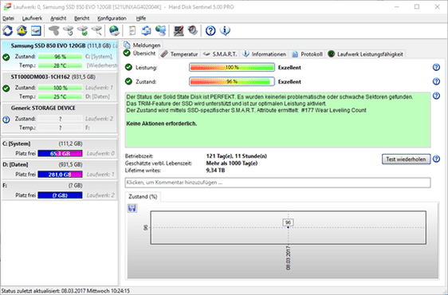Open the S.M.A.R.T. tab

(220, 54)
